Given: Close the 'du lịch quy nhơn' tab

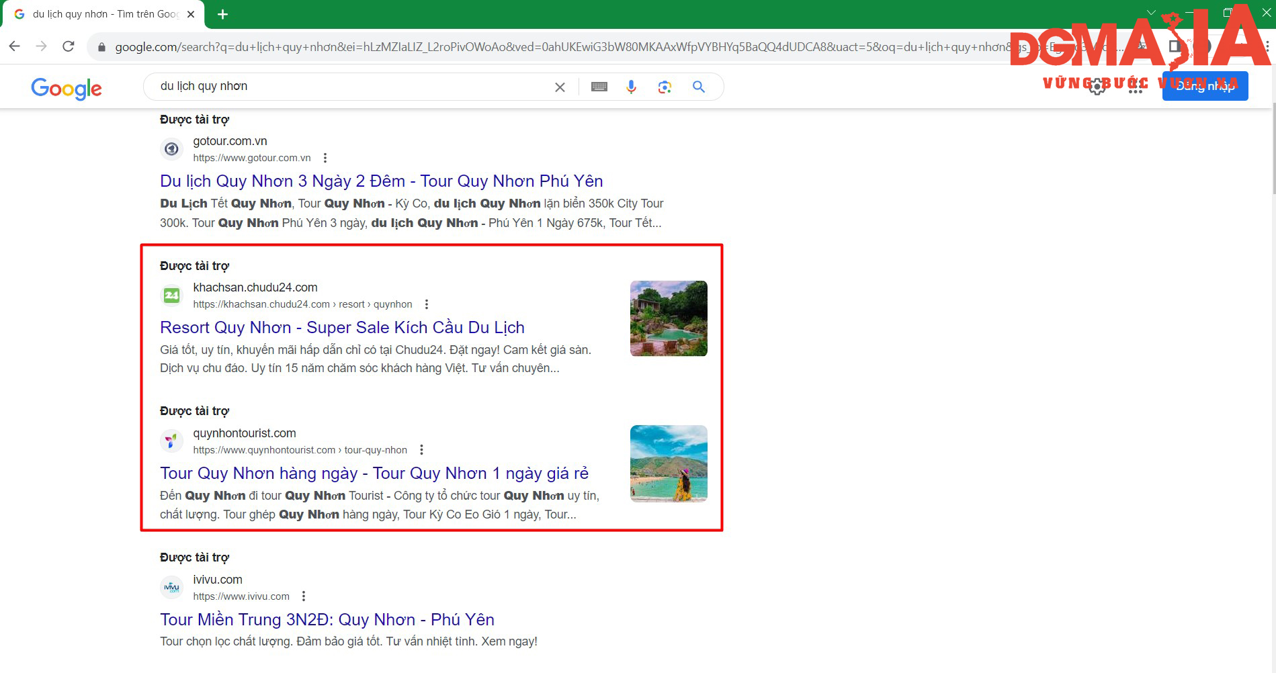Looking at the screenshot, I should click(x=191, y=14).
